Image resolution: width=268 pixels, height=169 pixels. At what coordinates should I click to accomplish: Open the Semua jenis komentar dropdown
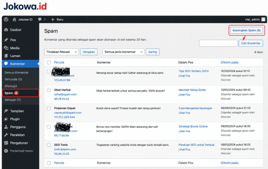click(124, 52)
